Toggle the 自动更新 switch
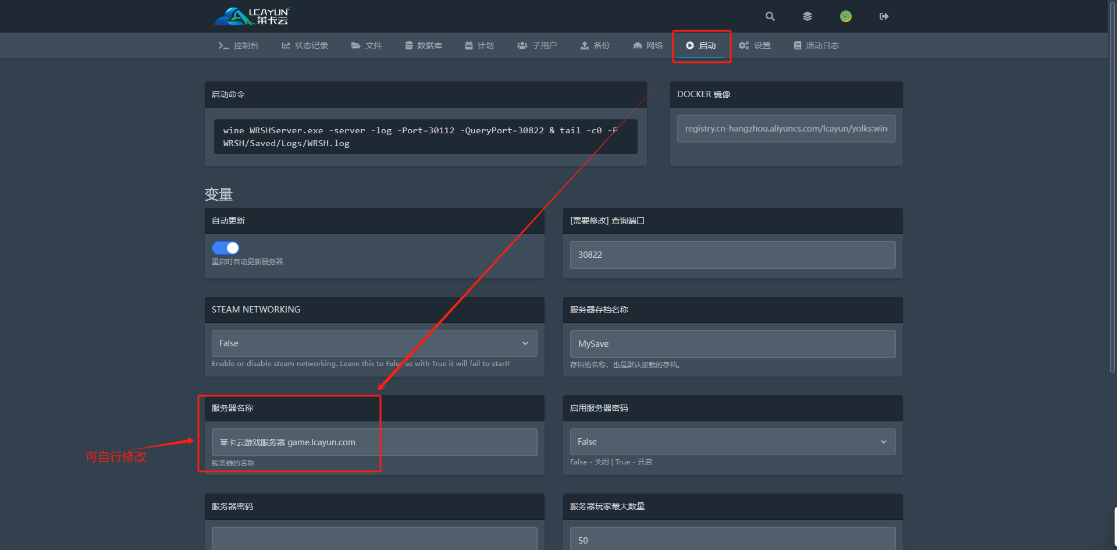This screenshot has height=550, width=1117. (x=226, y=248)
